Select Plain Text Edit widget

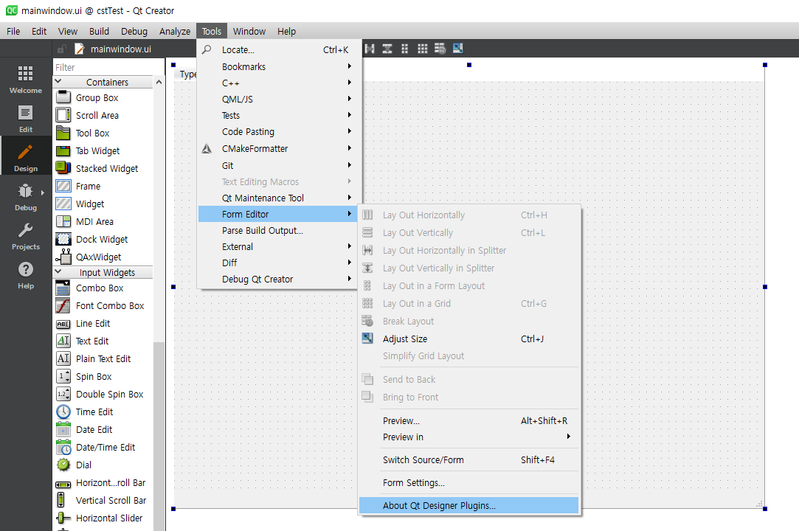click(103, 358)
